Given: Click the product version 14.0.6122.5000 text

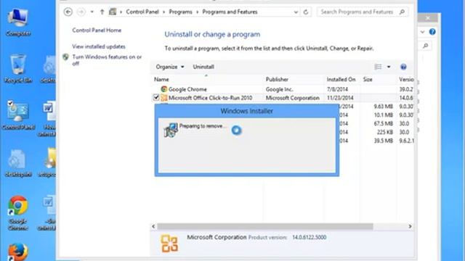Looking at the screenshot, I should tap(309, 237).
